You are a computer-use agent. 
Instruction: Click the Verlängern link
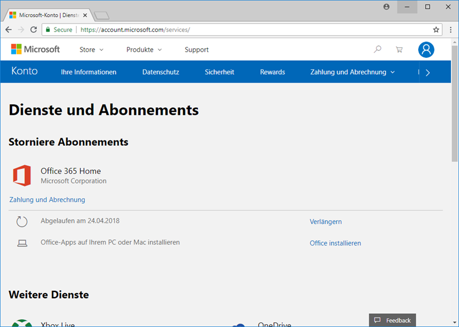coord(325,221)
